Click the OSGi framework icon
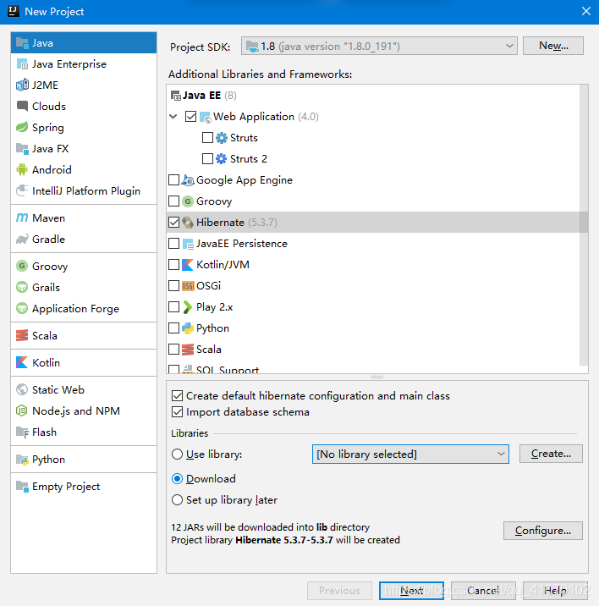 [188, 285]
